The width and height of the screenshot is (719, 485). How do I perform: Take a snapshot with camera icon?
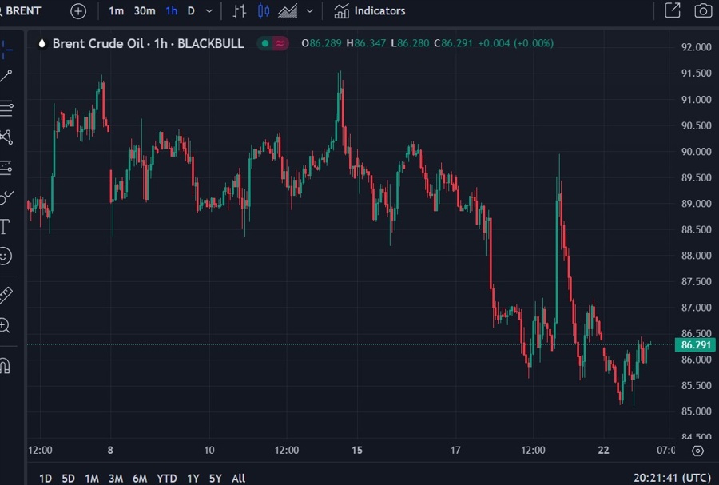(x=703, y=10)
